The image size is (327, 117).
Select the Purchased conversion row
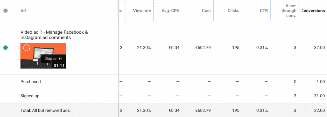coord(163,81)
